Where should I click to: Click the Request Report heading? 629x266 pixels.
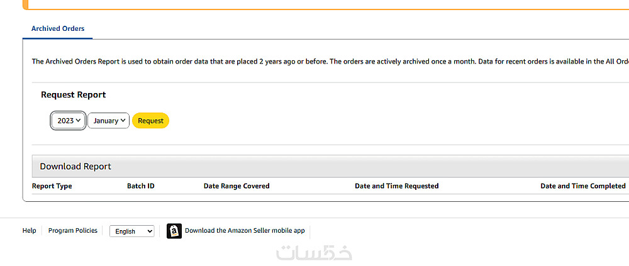[x=74, y=95]
